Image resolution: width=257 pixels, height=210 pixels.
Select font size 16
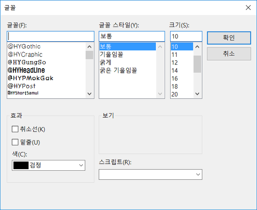pos(182,78)
